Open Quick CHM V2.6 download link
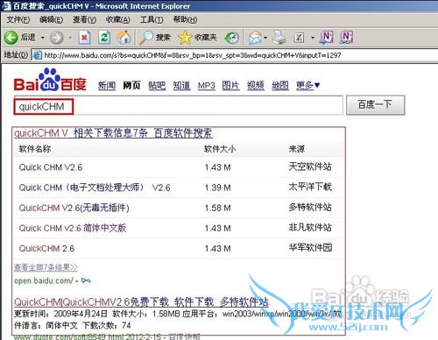This screenshot has height=340, width=438. [51, 167]
